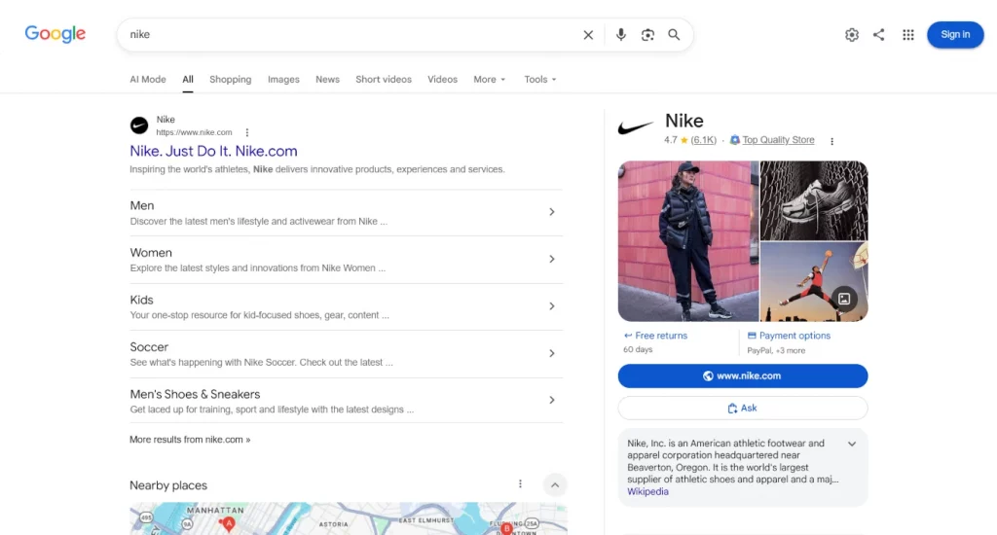Open the Google apps grid icon
The width and height of the screenshot is (997, 535).
tap(908, 35)
